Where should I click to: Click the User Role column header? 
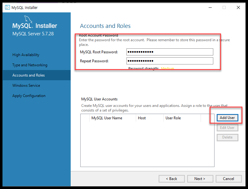[x=182, y=118]
